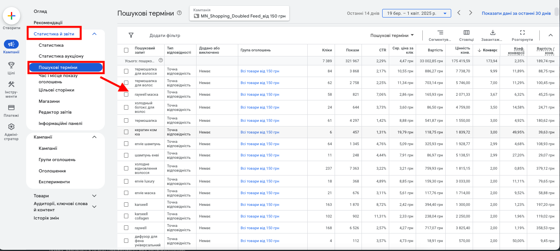This screenshot has width=560, height=251.
Task: Tick the checkbox for raywell маска row
Action: click(126, 95)
